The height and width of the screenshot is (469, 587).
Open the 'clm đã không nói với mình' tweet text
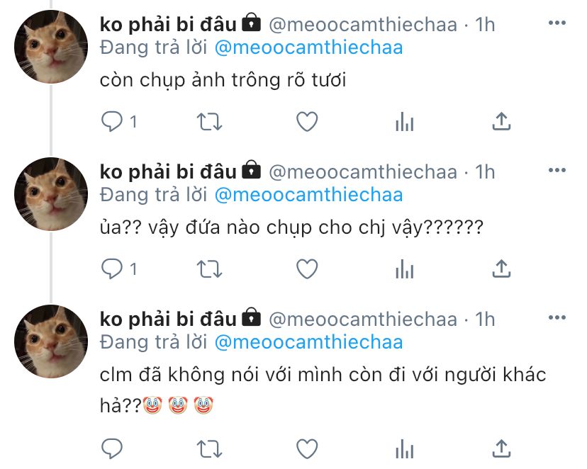323,390
